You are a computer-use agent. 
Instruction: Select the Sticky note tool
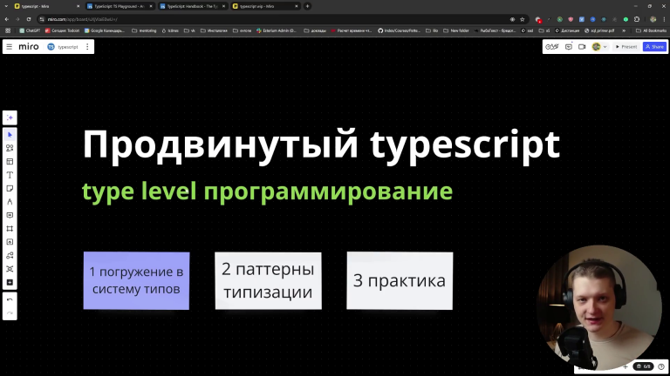[10, 188]
